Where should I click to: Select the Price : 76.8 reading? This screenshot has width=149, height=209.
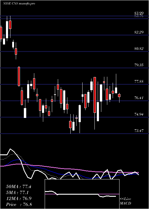[18, 204]
